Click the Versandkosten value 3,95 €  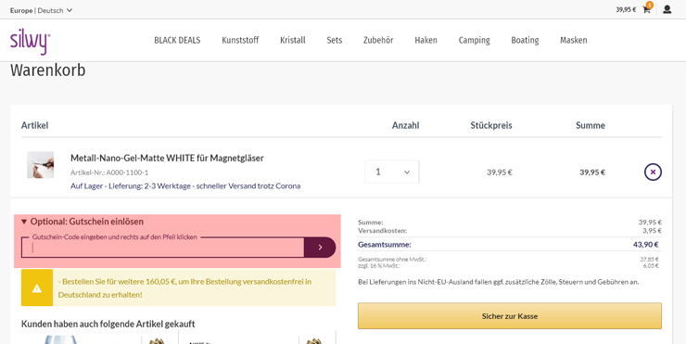[652, 230]
